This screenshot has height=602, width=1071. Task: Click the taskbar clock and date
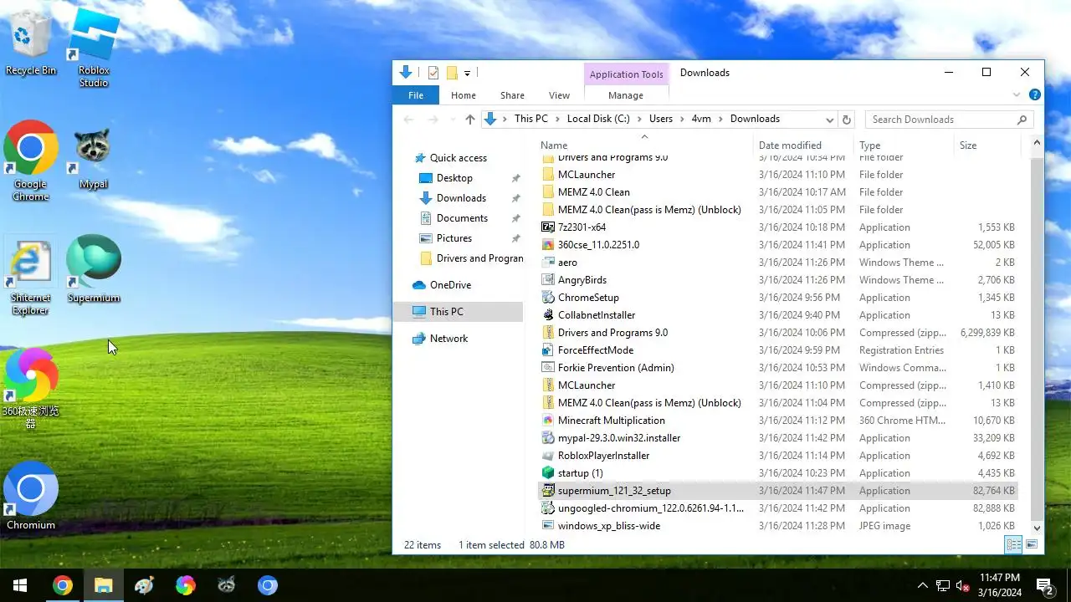pos(999,585)
